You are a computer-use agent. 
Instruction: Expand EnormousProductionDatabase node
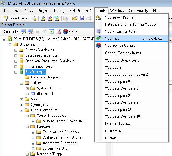click(16, 61)
